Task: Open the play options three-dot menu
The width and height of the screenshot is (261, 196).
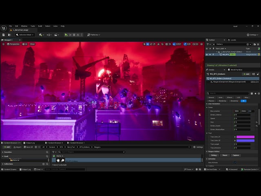Action: point(82,35)
